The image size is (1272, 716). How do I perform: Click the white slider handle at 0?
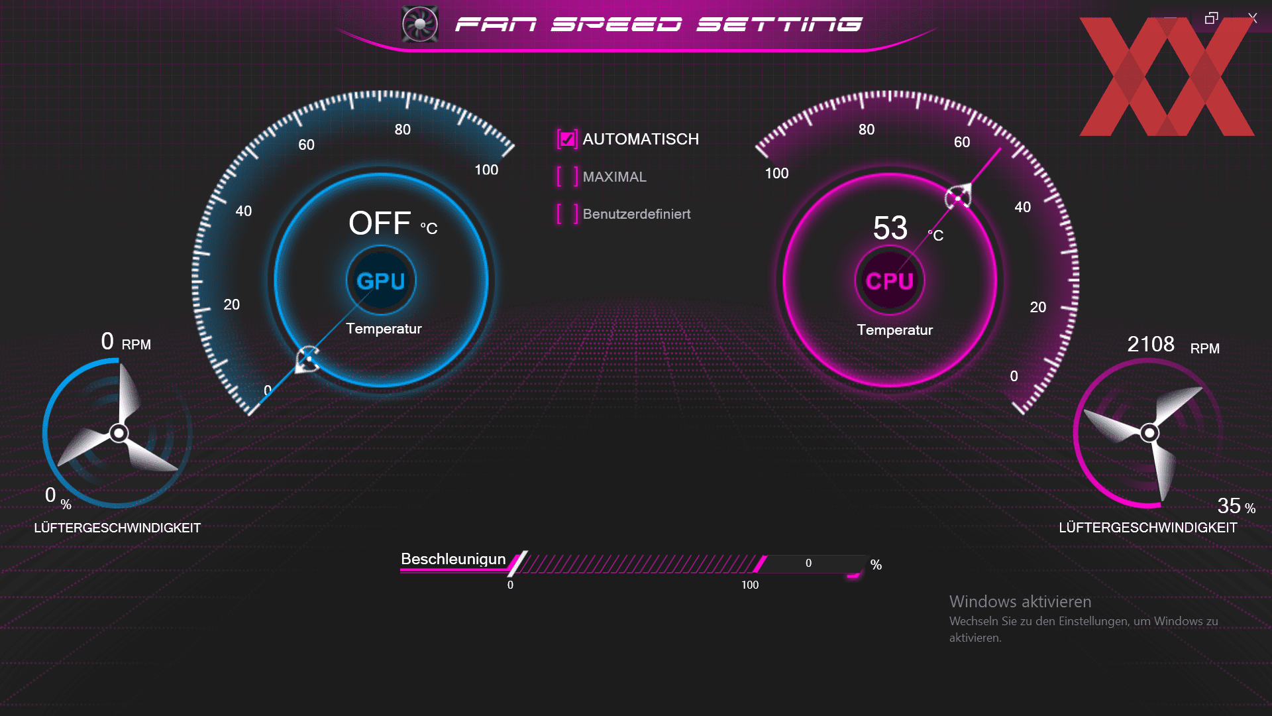[x=518, y=564]
